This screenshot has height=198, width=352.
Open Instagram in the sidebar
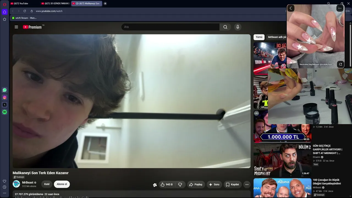click(4, 97)
